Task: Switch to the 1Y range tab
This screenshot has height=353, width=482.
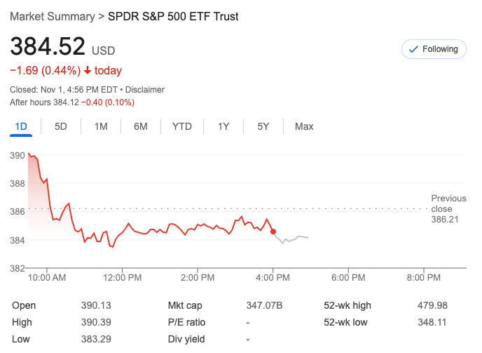Action: point(223,126)
